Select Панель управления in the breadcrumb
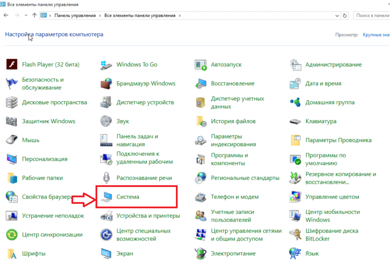The height and width of the screenshot is (277, 390). [x=75, y=15]
